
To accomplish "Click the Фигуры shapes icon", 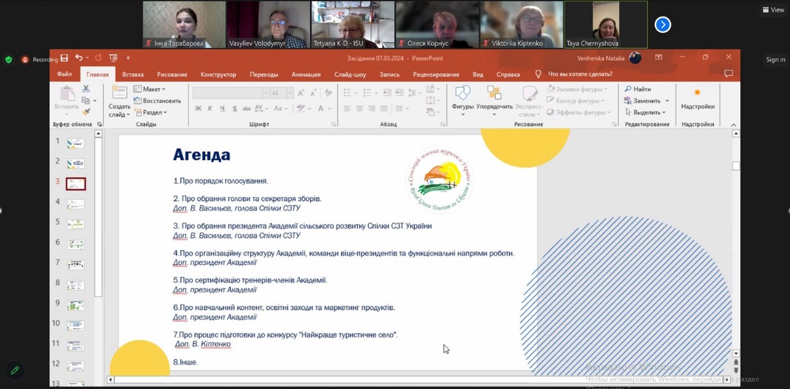I will (463, 97).
